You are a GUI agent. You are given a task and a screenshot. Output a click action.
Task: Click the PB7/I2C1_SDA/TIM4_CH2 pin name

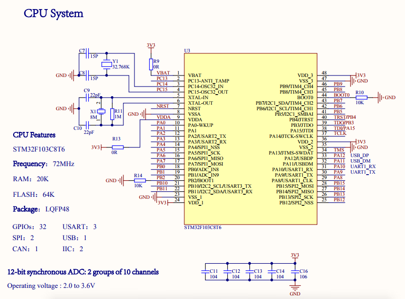[285, 103]
